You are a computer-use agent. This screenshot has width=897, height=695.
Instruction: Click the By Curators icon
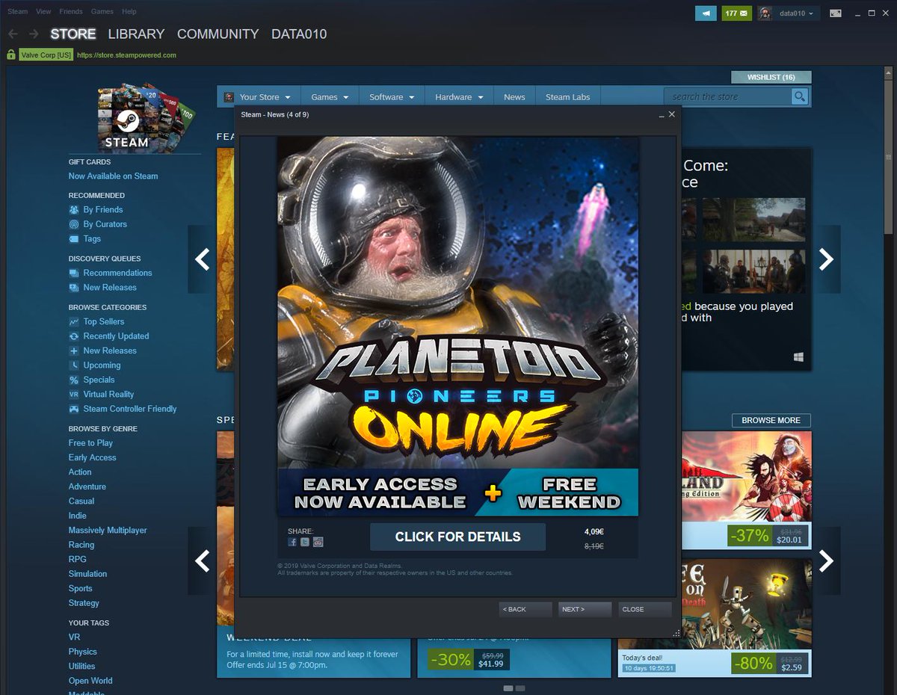[x=74, y=224]
